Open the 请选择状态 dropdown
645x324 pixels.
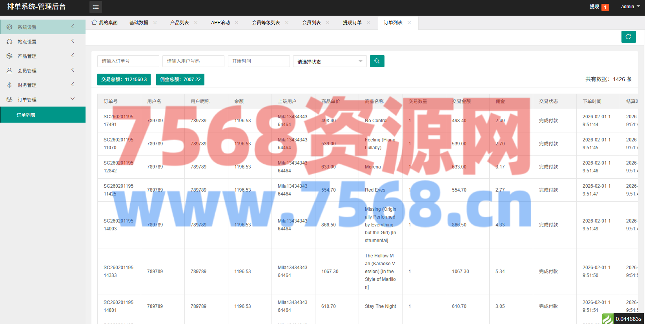pyautogui.click(x=330, y=62)
